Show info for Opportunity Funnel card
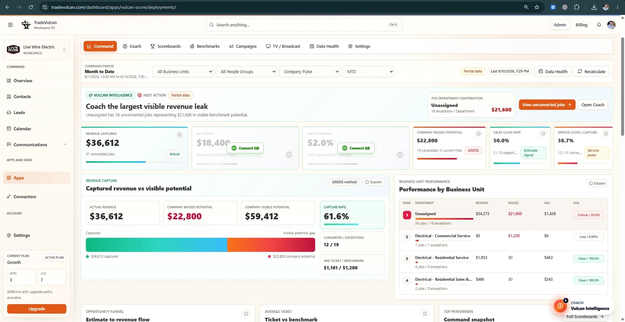625x322 pixels. click(x=246, y=314)
